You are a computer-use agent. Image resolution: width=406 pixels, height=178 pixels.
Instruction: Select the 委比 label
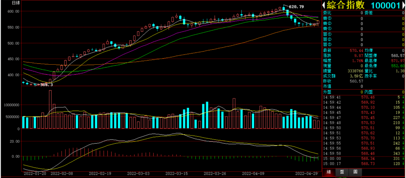coord(327,13)
